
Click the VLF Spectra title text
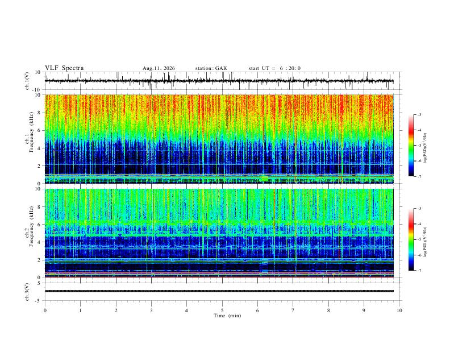64,68
